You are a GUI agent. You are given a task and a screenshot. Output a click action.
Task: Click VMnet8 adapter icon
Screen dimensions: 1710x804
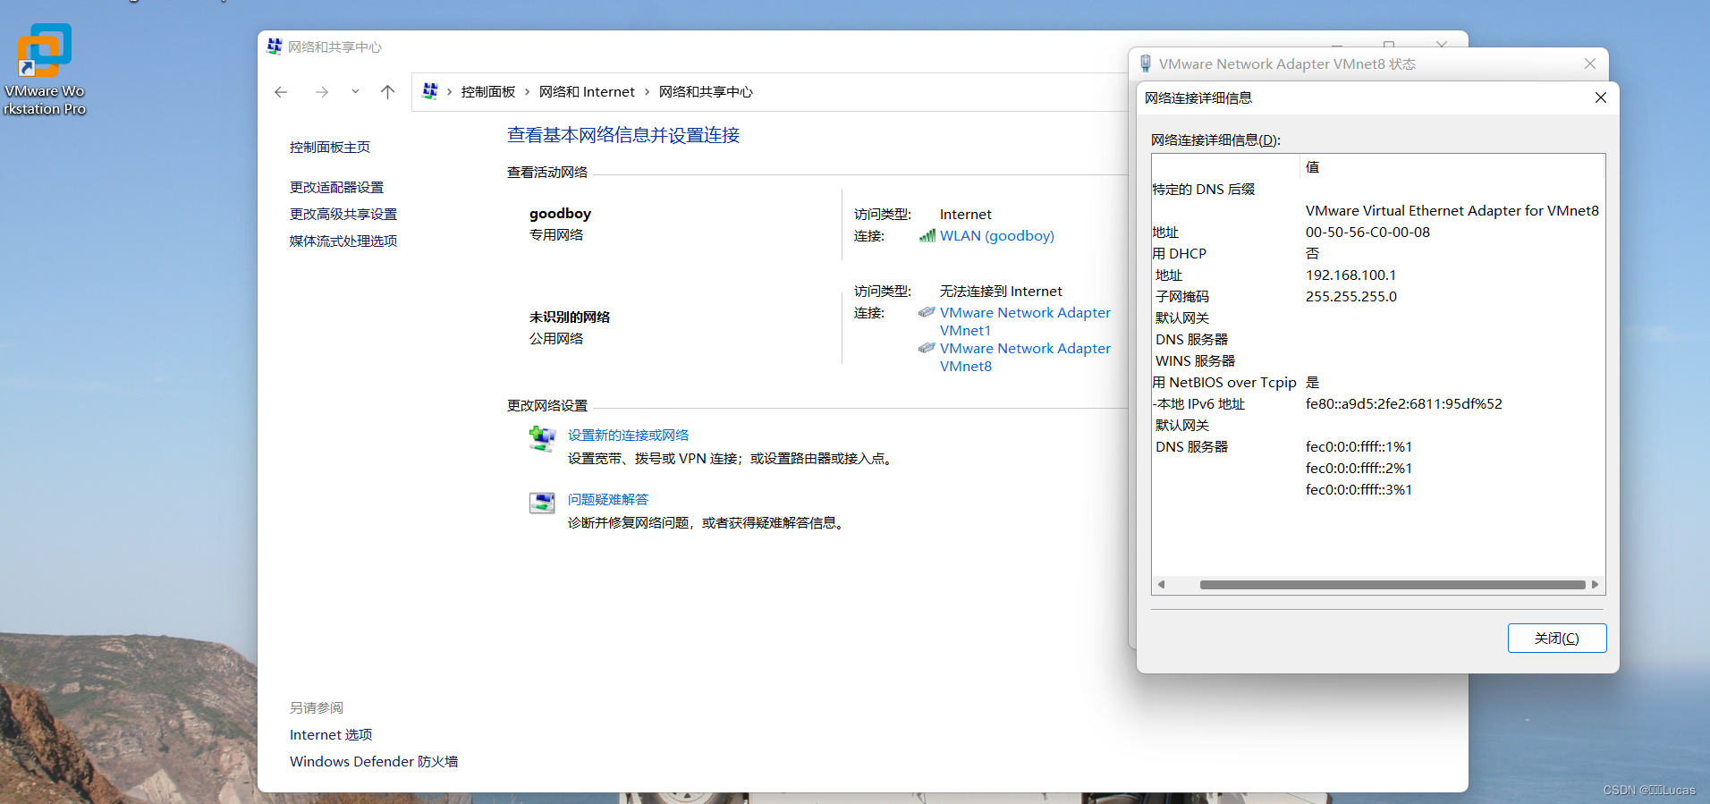tap(927, 348)
